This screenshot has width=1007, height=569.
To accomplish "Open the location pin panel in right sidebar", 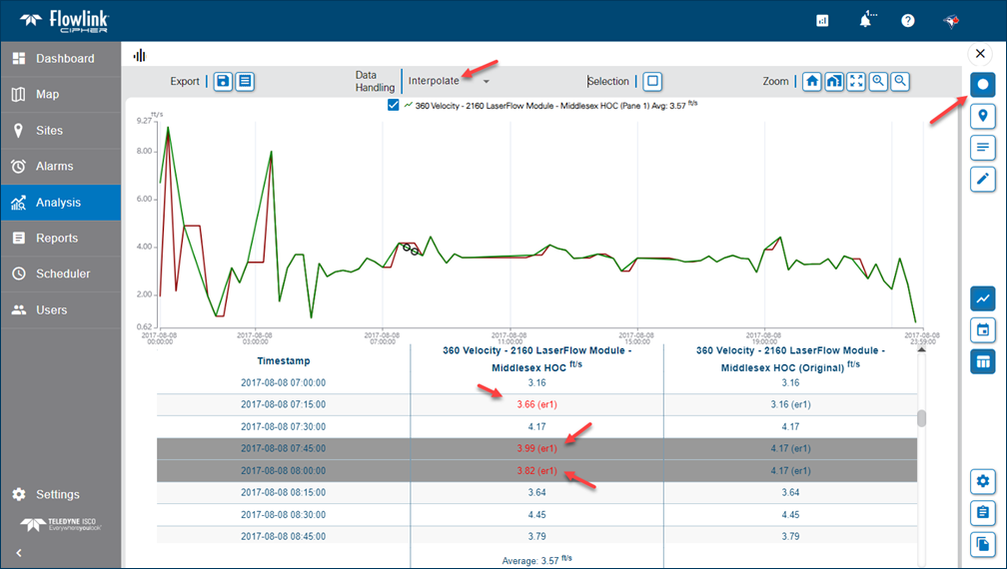I will (983, 116).
